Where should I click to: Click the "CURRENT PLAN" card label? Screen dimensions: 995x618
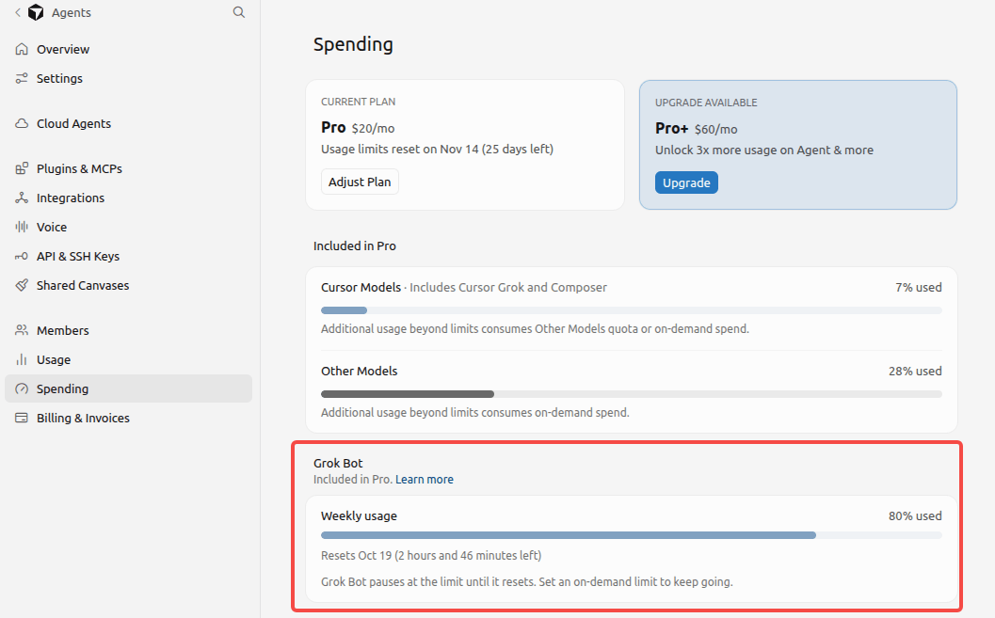click(358, 102)
